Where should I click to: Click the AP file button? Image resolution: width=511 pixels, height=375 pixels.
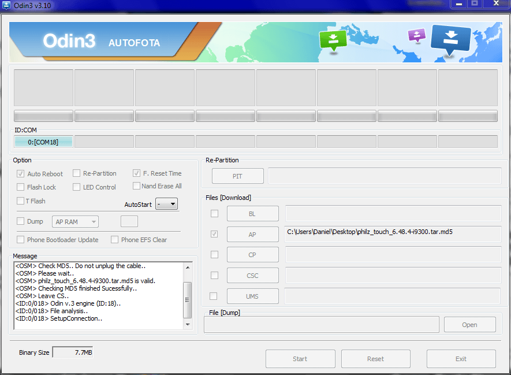point(252,235)
